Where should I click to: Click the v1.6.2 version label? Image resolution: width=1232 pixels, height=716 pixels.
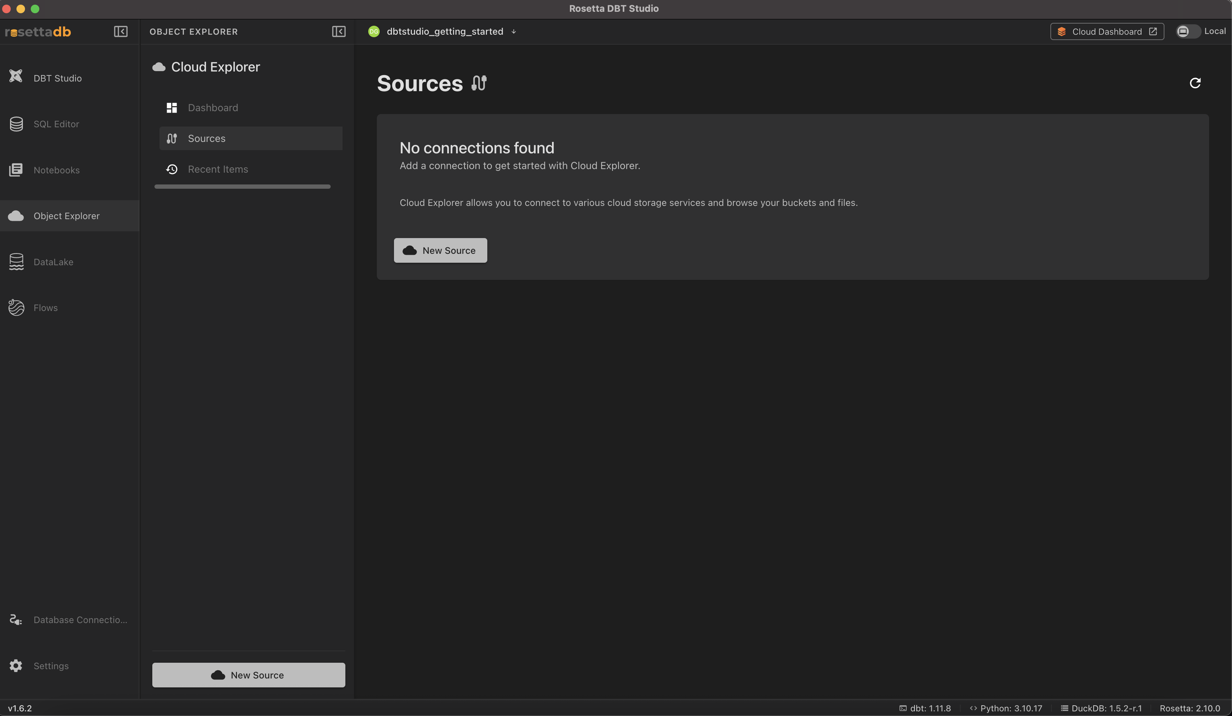(20, 708)
